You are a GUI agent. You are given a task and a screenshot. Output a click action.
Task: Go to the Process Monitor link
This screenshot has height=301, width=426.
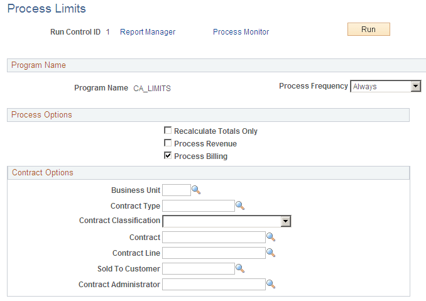(x=241, y=32)
